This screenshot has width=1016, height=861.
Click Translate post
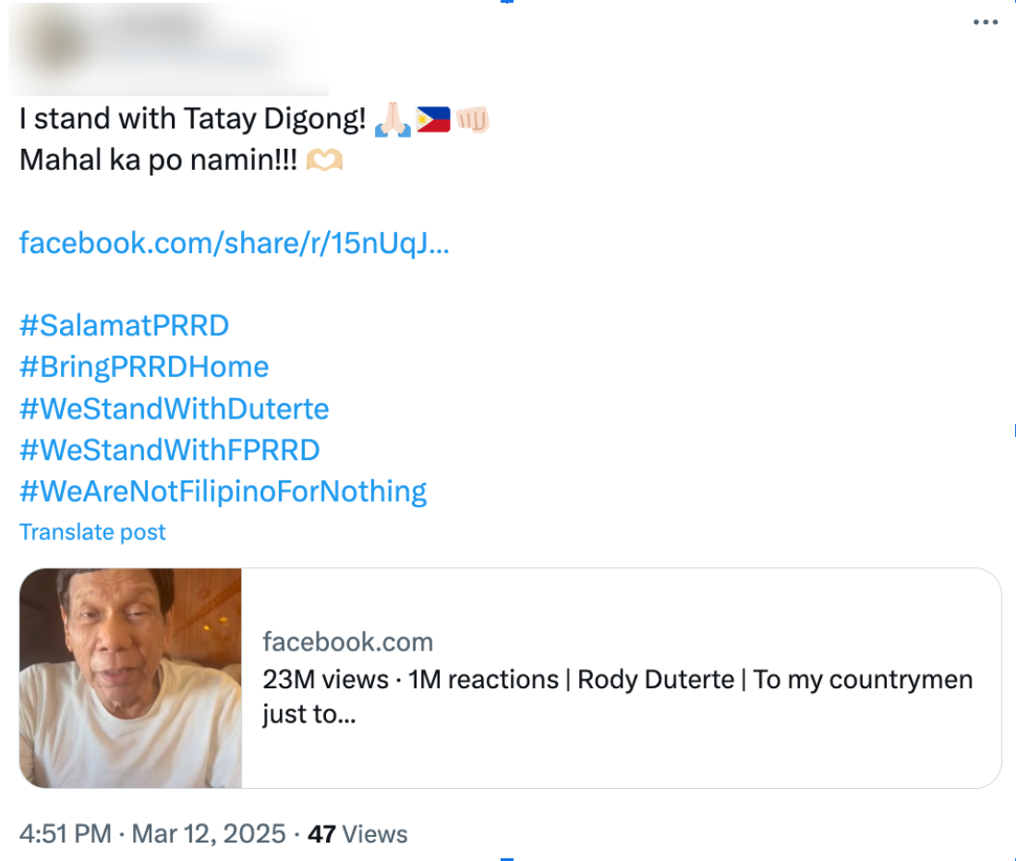[x=92, y=532]
